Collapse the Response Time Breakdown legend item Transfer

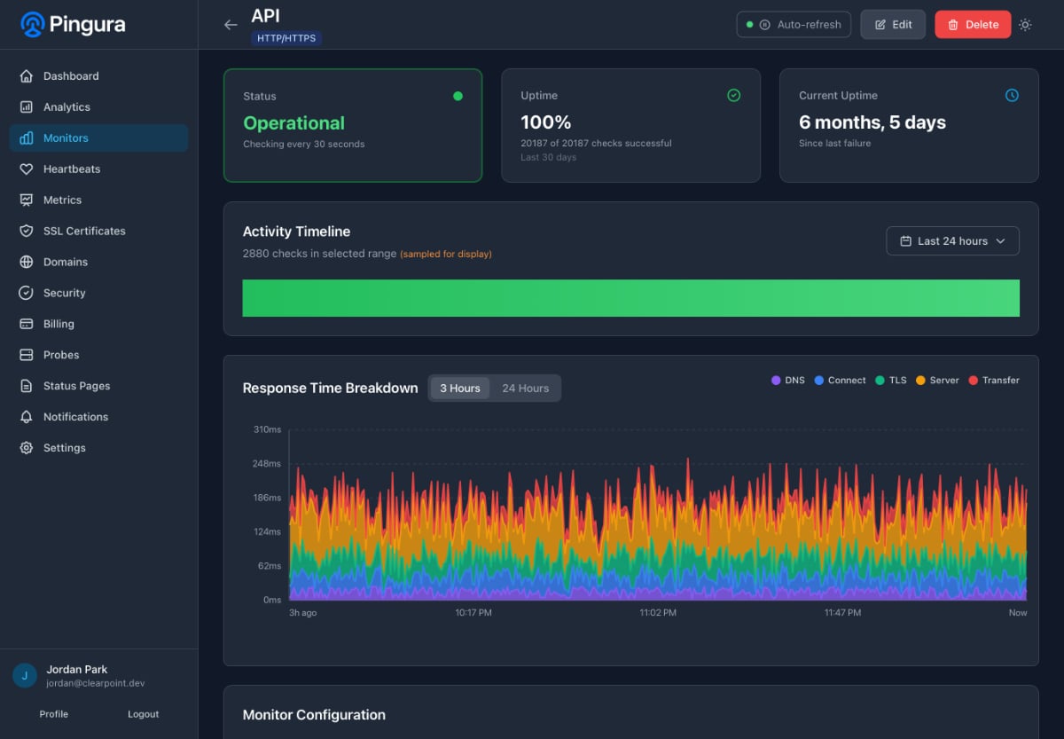coord(994,380)
